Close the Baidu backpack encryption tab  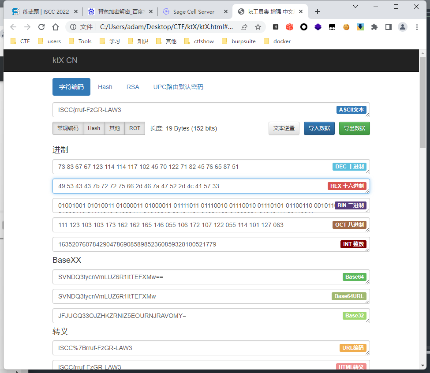click(x=151, y=11)
